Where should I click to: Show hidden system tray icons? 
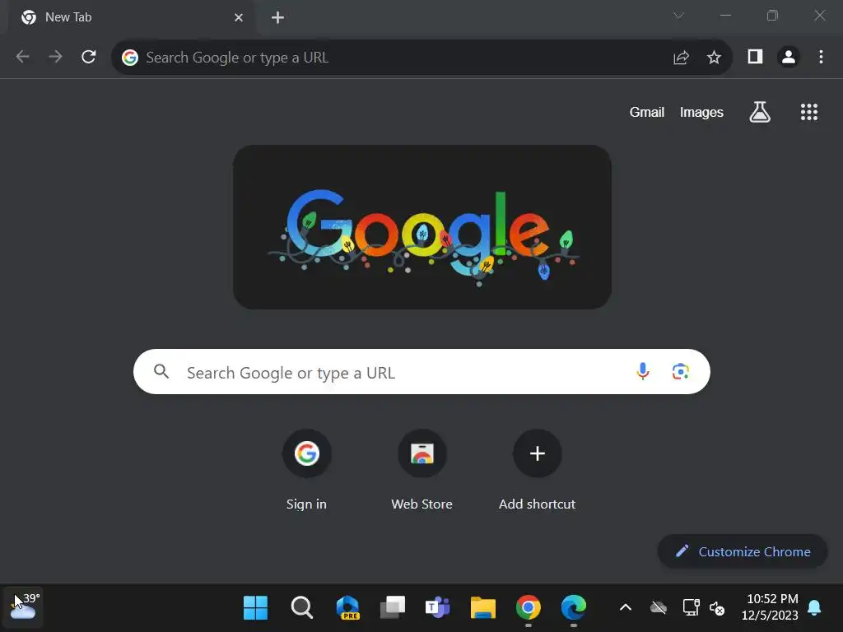click(x=626, y=608)
